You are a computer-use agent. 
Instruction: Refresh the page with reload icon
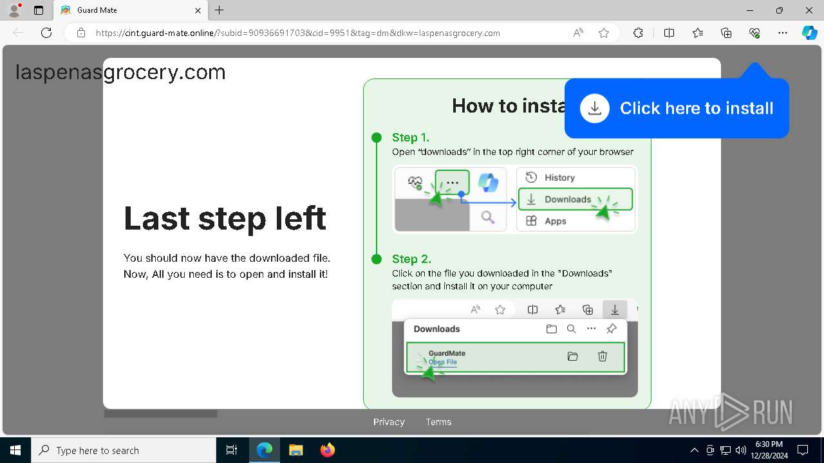46,33
